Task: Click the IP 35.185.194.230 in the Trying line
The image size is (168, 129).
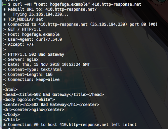Action: [x=45, y=14]
